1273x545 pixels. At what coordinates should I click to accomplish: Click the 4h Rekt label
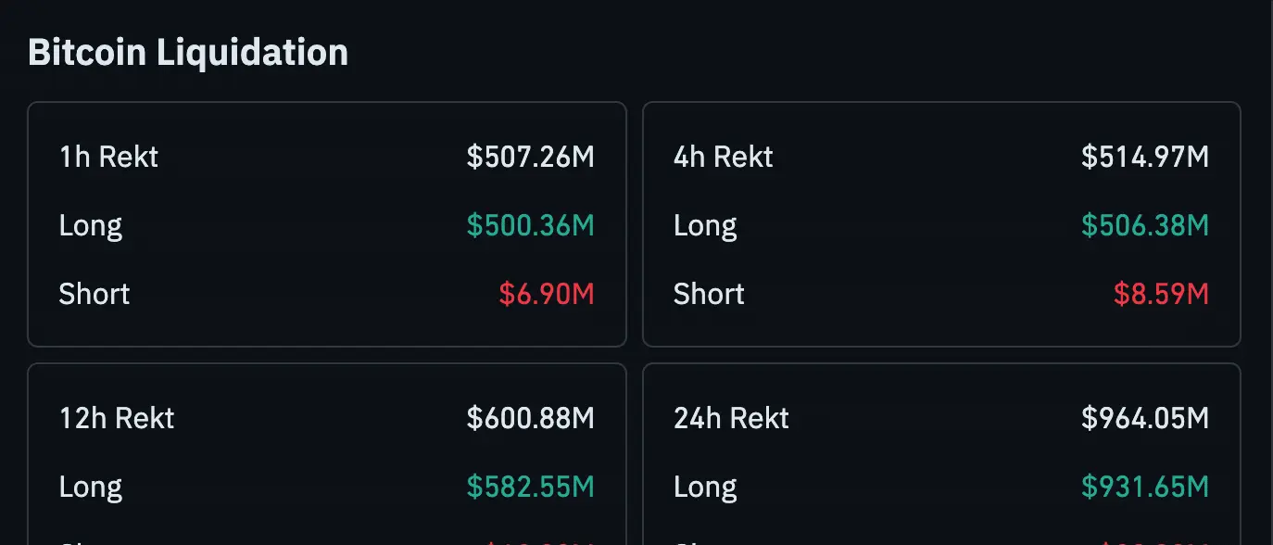coord(723,158)
